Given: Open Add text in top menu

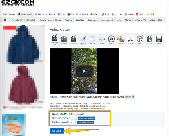Looking at the screenshot, I should [117, 14].
